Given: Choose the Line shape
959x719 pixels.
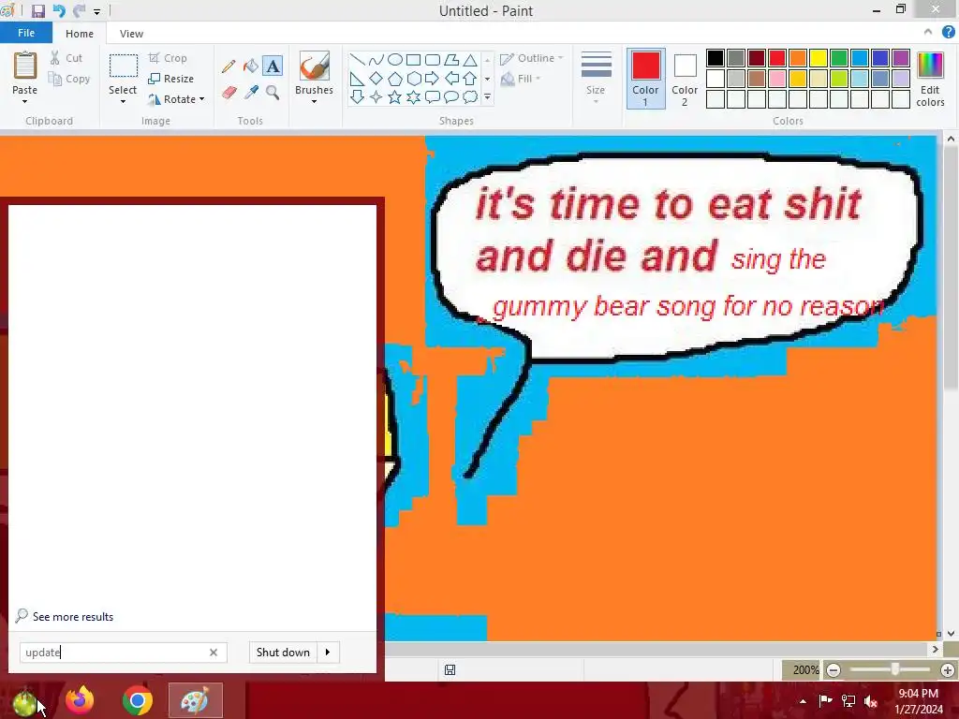Looking at the screenshot, I should [x=357, y=59].
